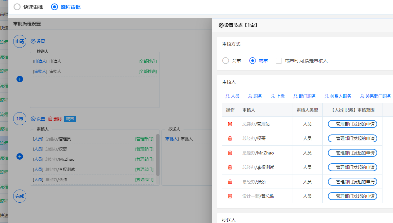Select the 流程审批 radio option
393x223 pixels.
pyautogui.click(x=54, y=7)
